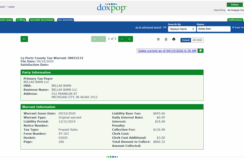Star this warrant as favorite
This screenshot has width=244, height=161.
[x=158, y=39]
